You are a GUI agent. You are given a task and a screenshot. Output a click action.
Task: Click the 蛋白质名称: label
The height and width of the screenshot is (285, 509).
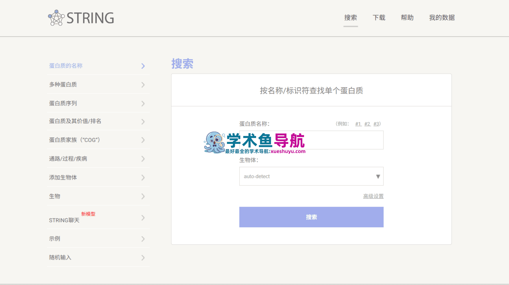tap(254, 124)
